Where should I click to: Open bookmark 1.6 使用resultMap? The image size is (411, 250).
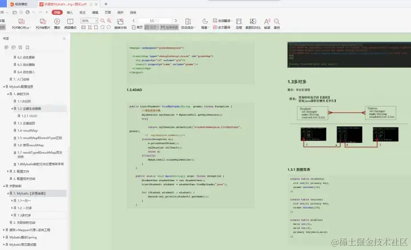31,145
